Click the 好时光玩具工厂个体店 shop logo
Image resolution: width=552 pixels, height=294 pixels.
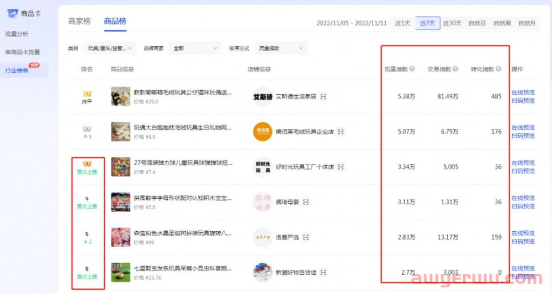tap(263, 166)
